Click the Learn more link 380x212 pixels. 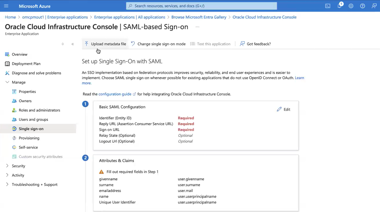(x=300, y=78)
